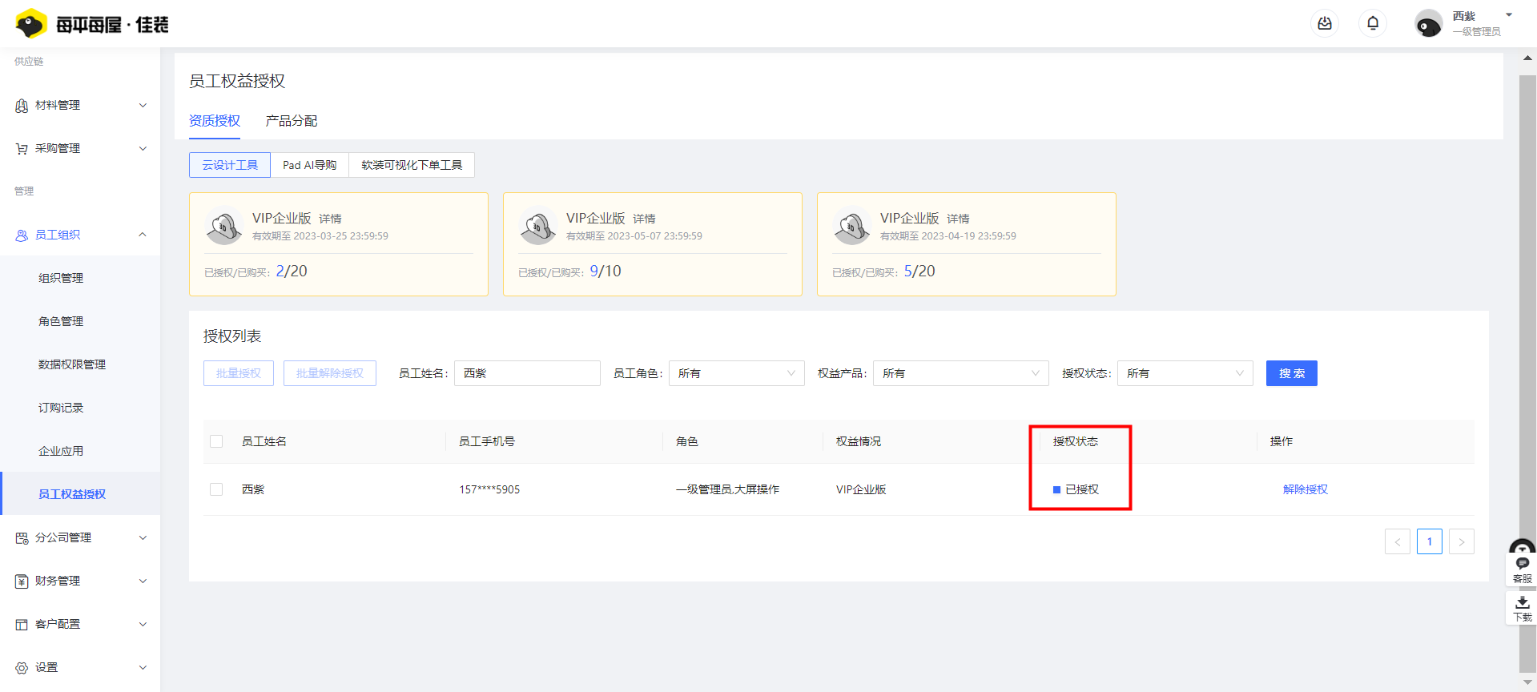
Task: Go to the previous page arrow
Action: pyautogui.click(x=1398, y=541)
